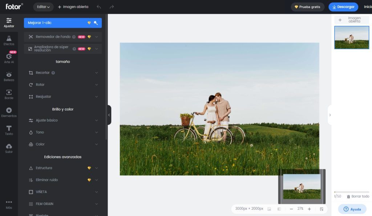This screenshot has width=372, height=216.
Task: Collapse the left adjustments panel
Action: [109, 115]
